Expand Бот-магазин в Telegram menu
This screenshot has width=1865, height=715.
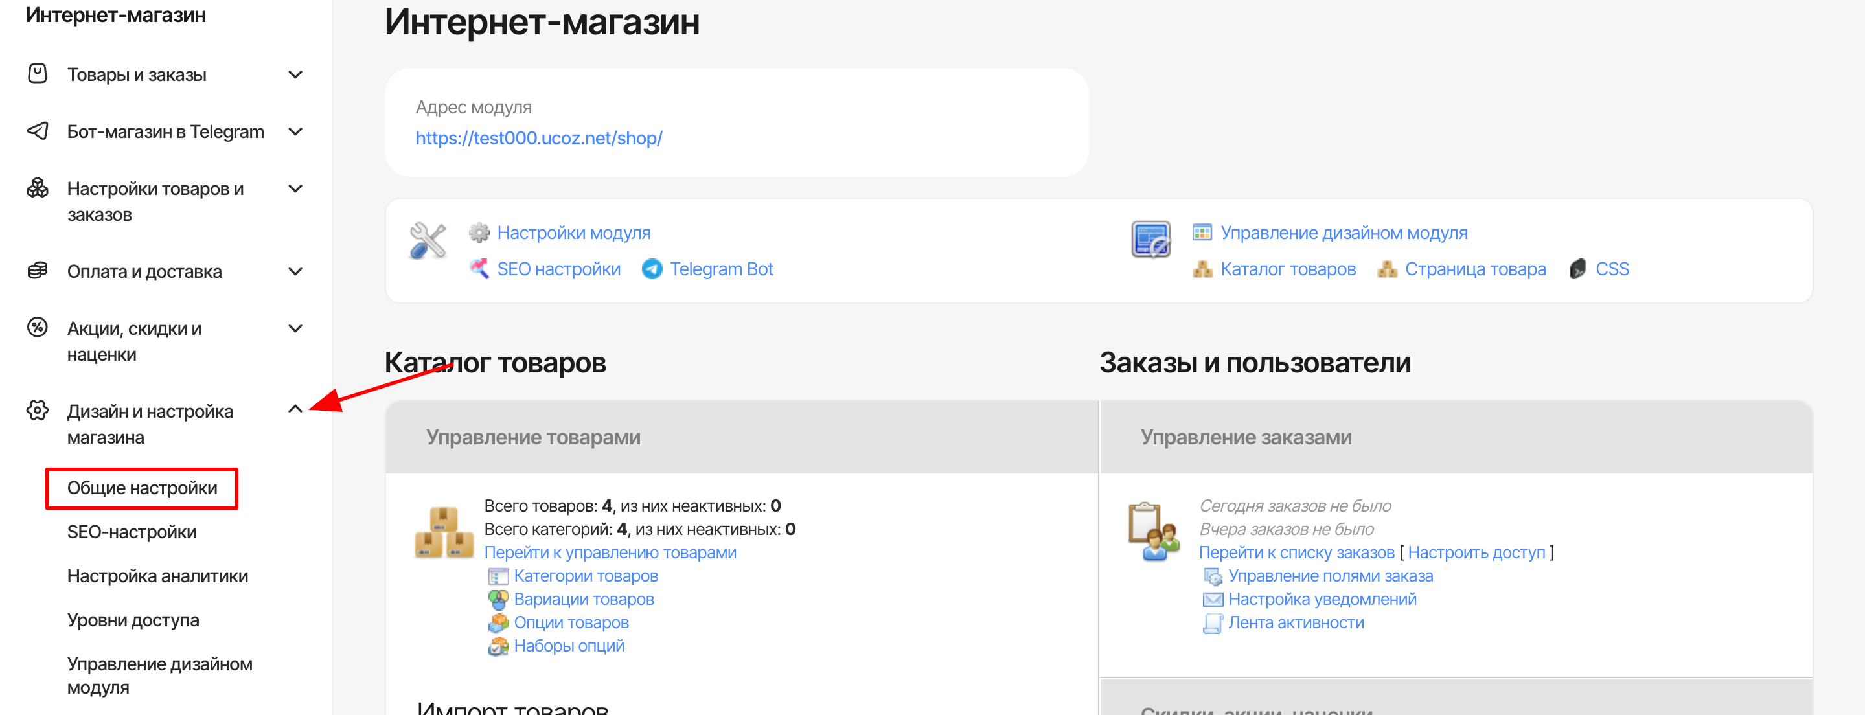pos(295,131)
